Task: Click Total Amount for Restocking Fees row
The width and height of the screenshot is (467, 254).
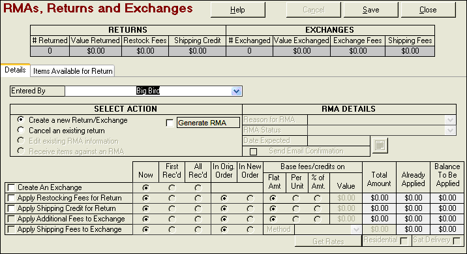Action: (x=379, y=198)
